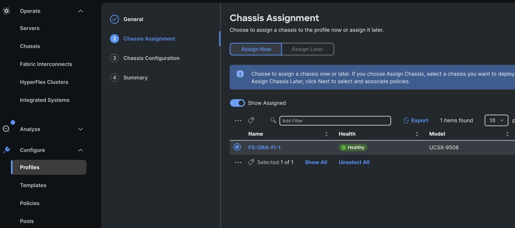Select the FS-ORA-FI-1 radio button

[237, 147]
